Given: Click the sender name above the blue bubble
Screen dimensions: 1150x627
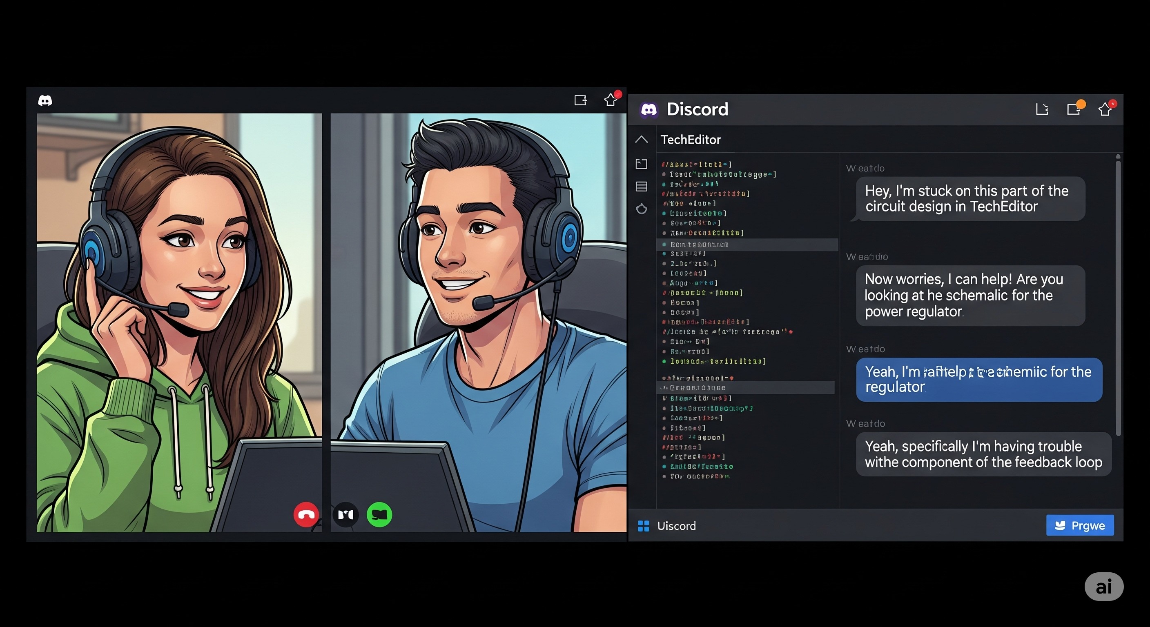Looking at the screenshot, I should [865, 349].
